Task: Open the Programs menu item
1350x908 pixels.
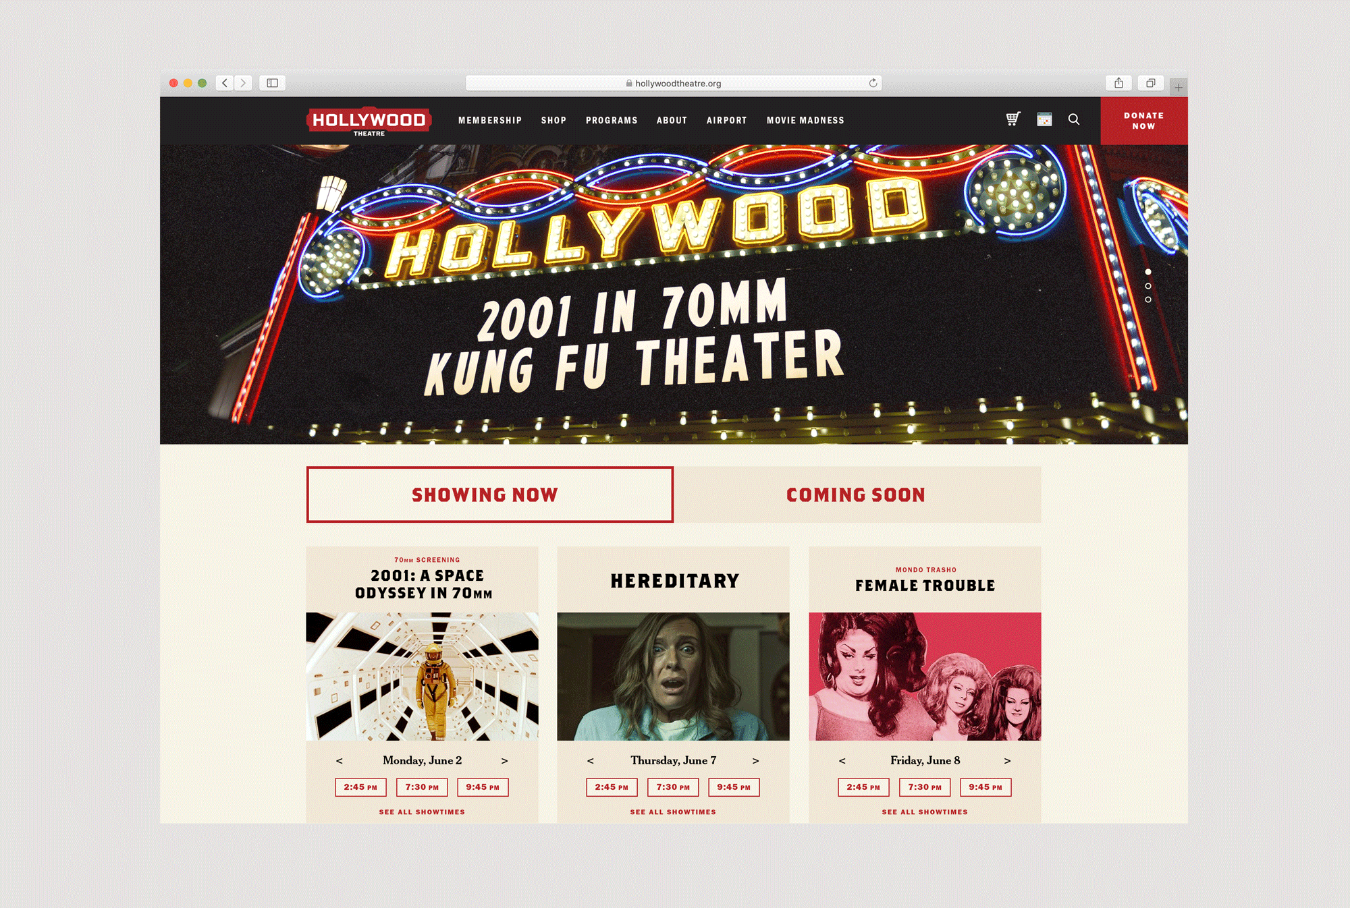Action: pyautogui.click(x=612, y=120)
